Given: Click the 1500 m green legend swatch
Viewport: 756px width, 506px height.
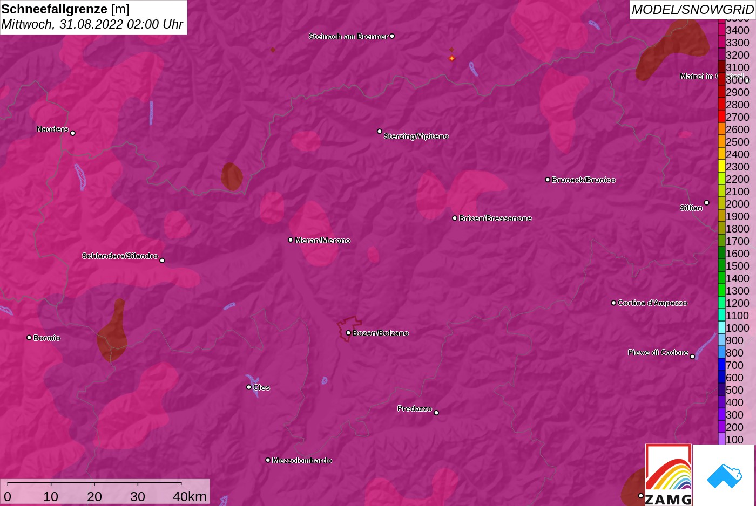Looking at the screenshot, I should pyautogui.click(x=721, y=265).
